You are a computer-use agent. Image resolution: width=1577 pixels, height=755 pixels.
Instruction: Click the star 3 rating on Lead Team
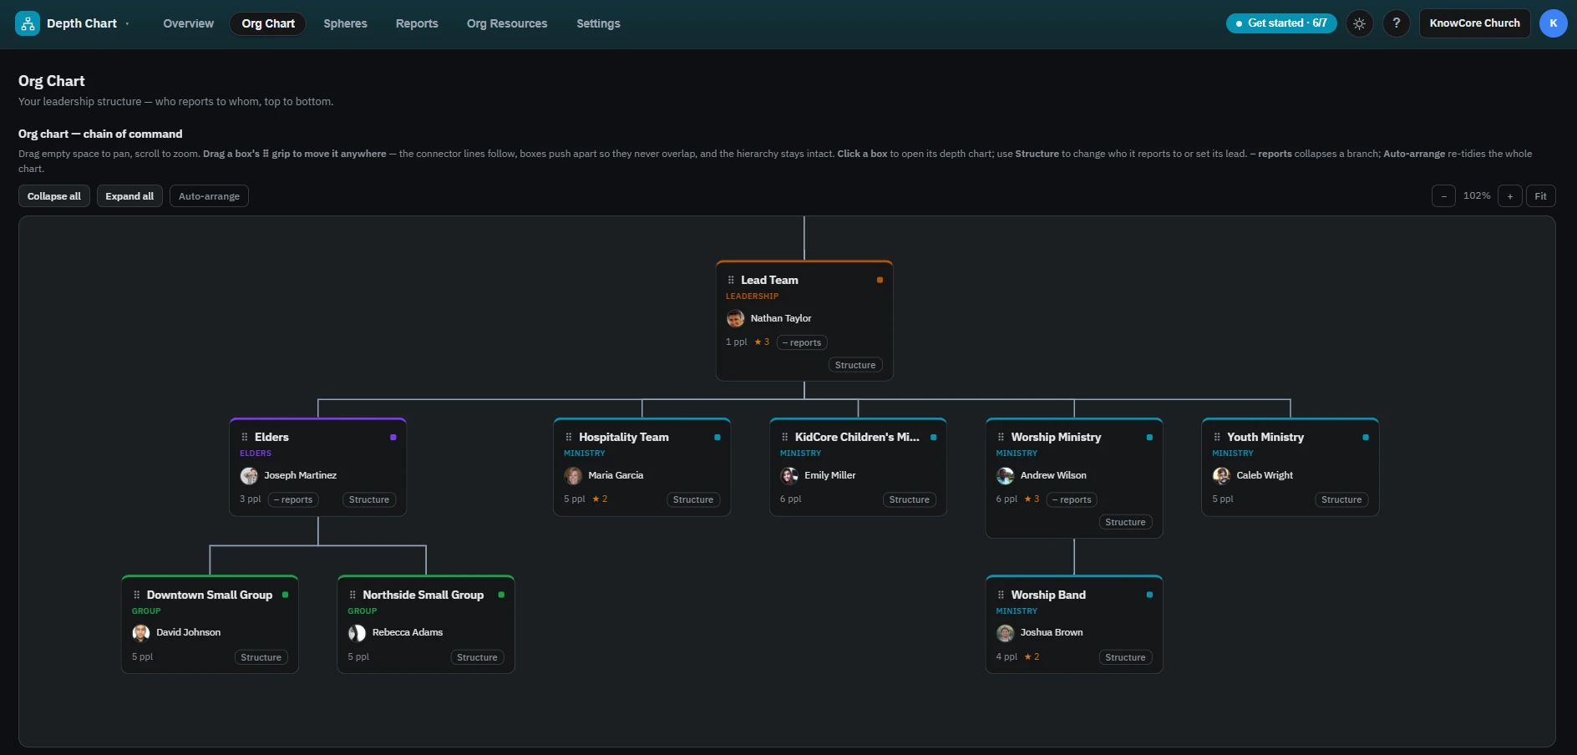point(762,342)
